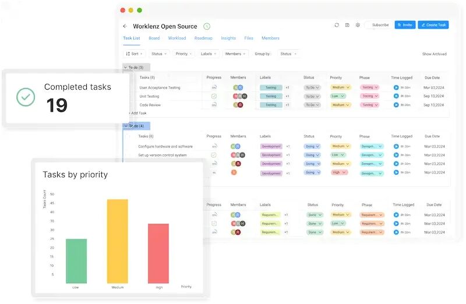Start timer for Set up version control system
Image resolution: width=466 pixels, height=304 pixels.
[x=396, y=155]
